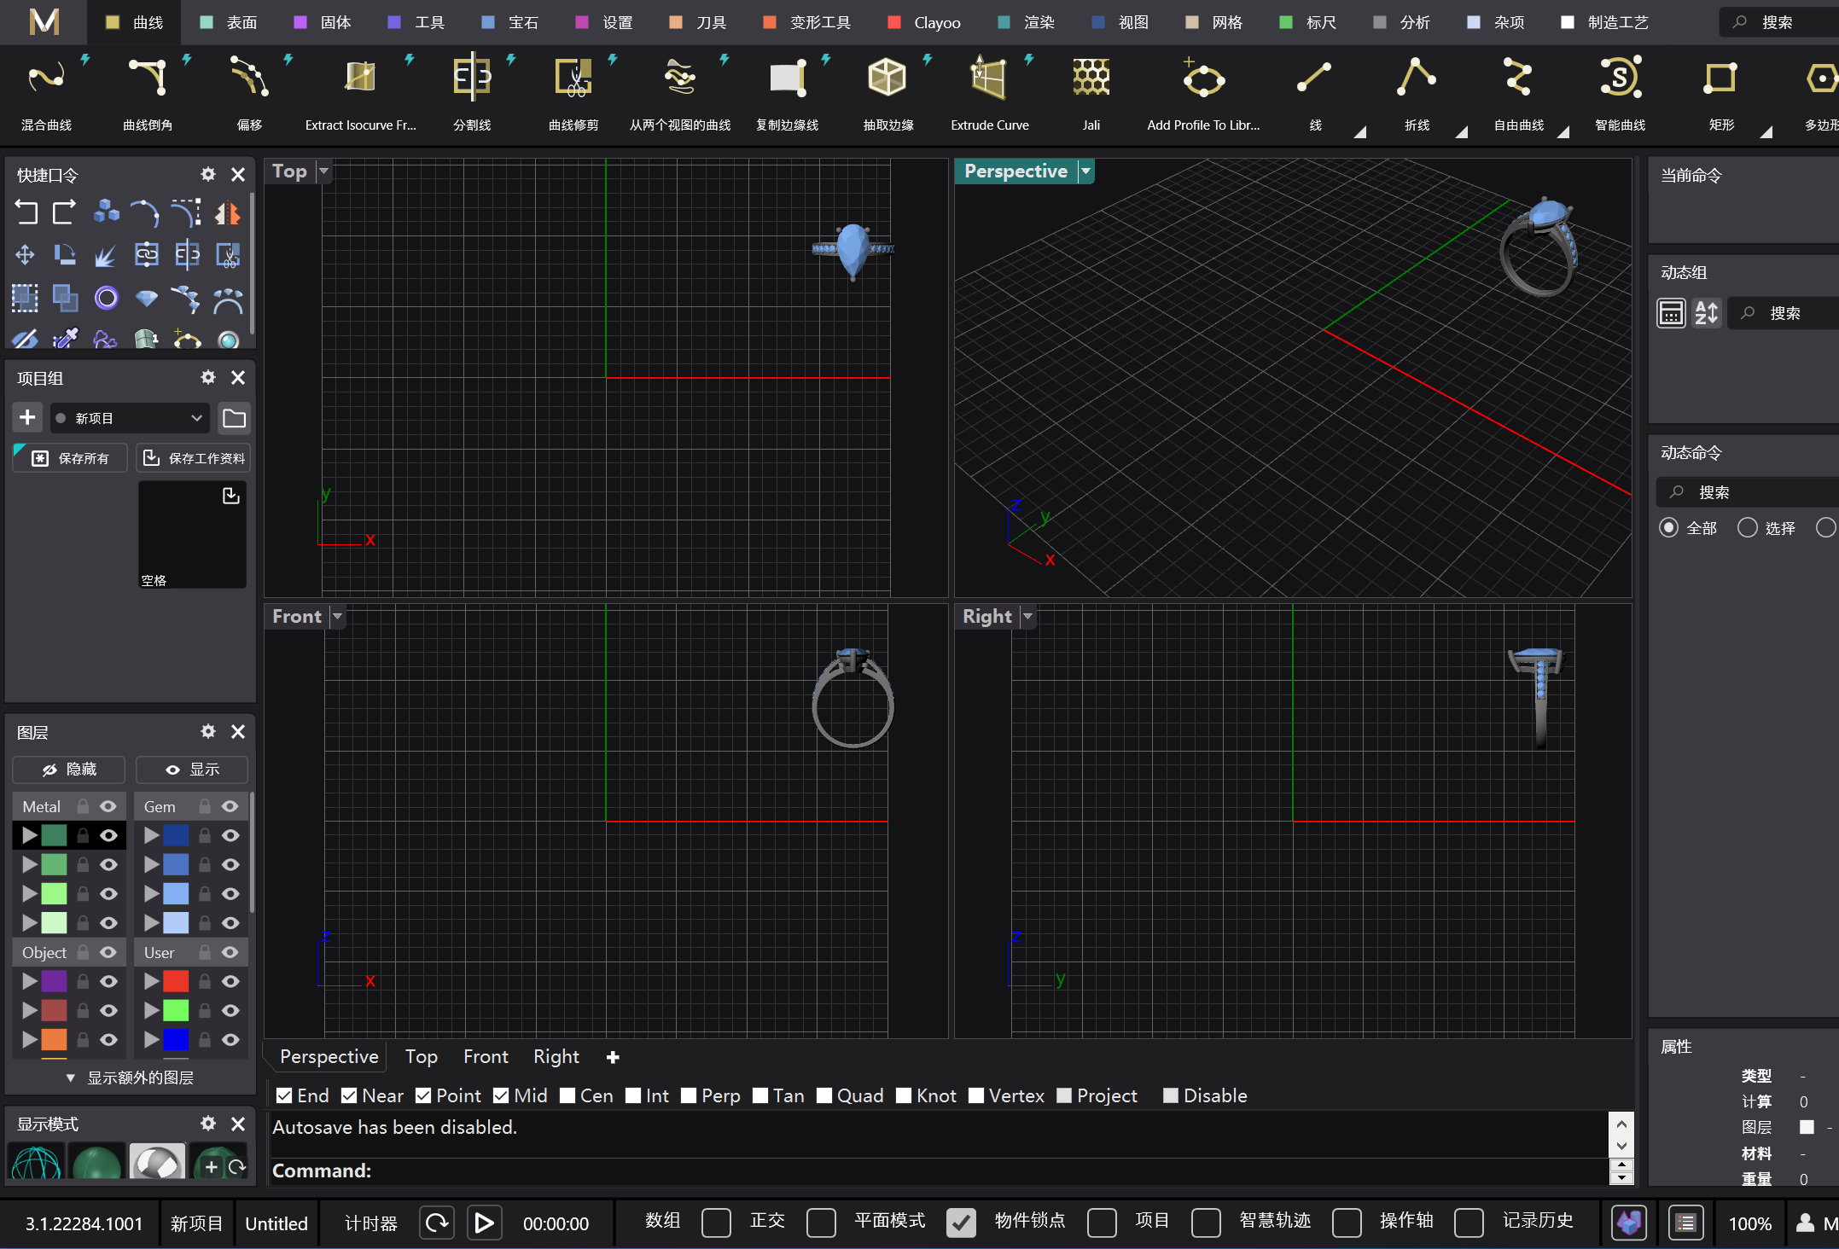Viewport: 1839px width, 1249px height.
Task: Select wireframe display mode icon
Action: [36, 1162]
